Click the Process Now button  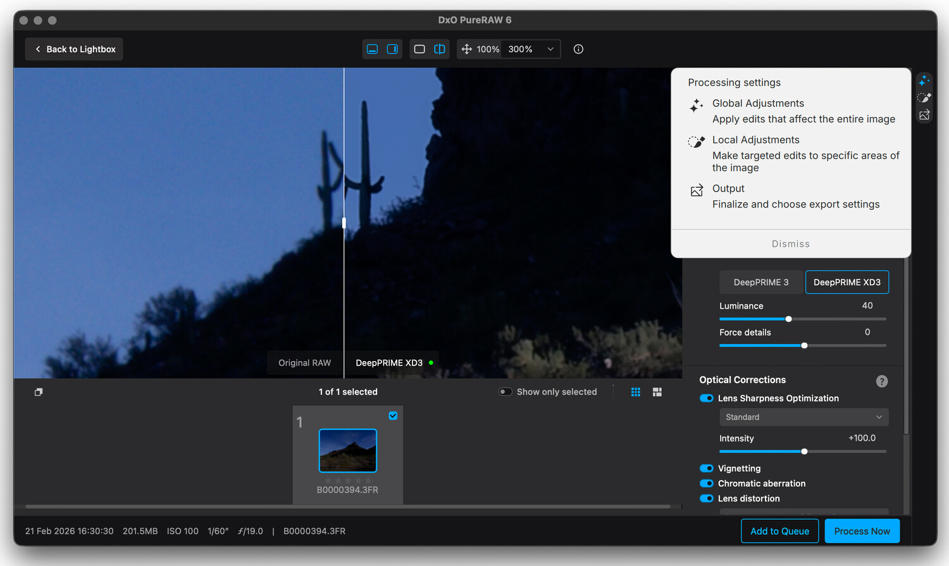[x=862, y=531]
